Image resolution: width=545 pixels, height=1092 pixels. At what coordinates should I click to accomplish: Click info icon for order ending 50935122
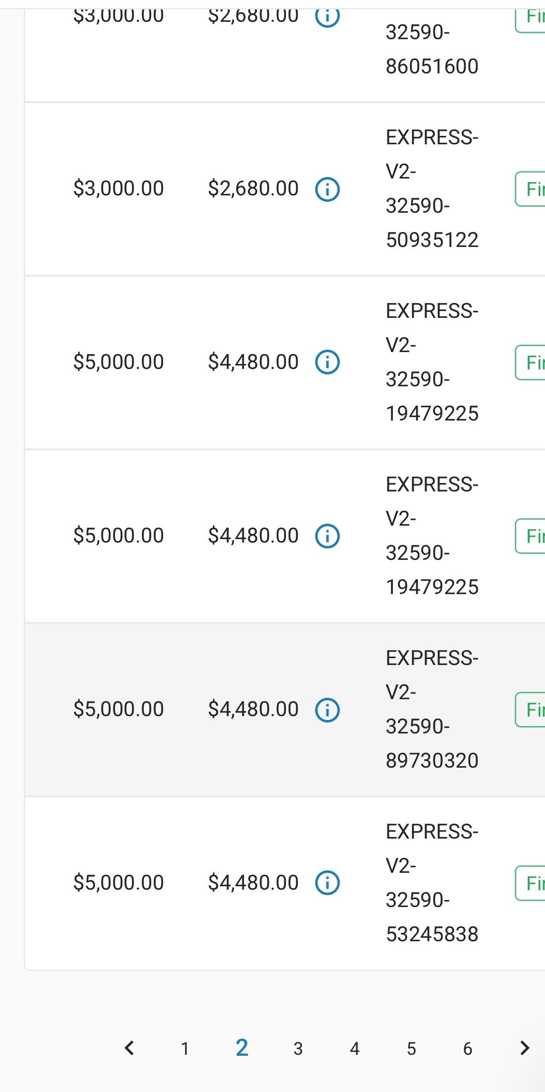point(327,189)
